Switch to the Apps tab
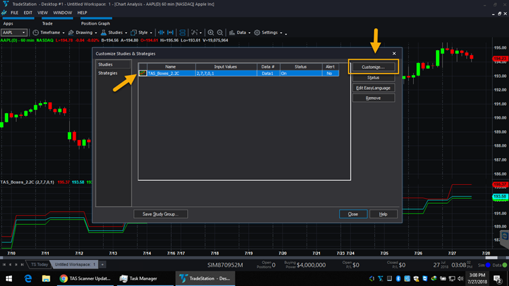 tap(8, 23)
